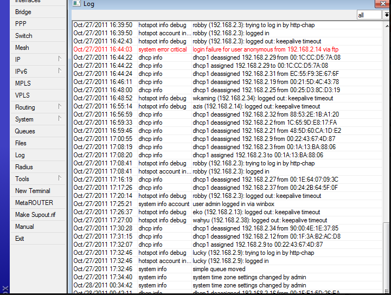
Task: Expand the IP submenu arrow
Action: pyautogui.click(x=60, y=59)
